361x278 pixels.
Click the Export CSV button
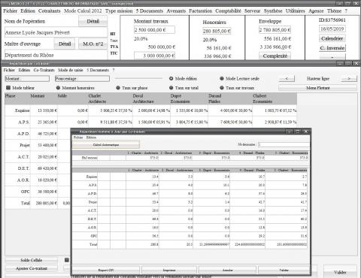tap(106, 270)
